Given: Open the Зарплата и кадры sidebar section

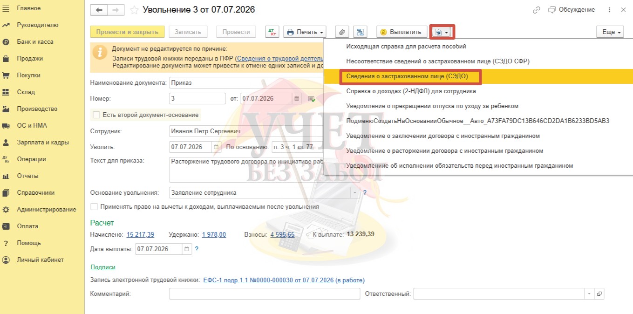Looking at the screenshot, I should pos(43,142).
